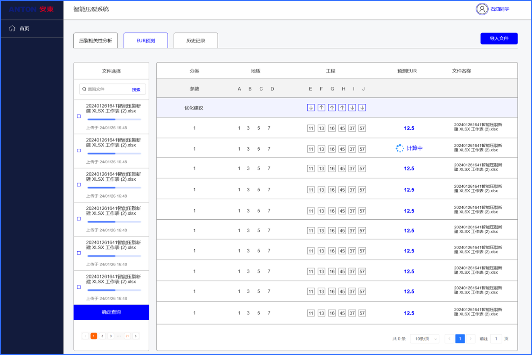Click the up arrow suggestion under column G

click(332, 108)
